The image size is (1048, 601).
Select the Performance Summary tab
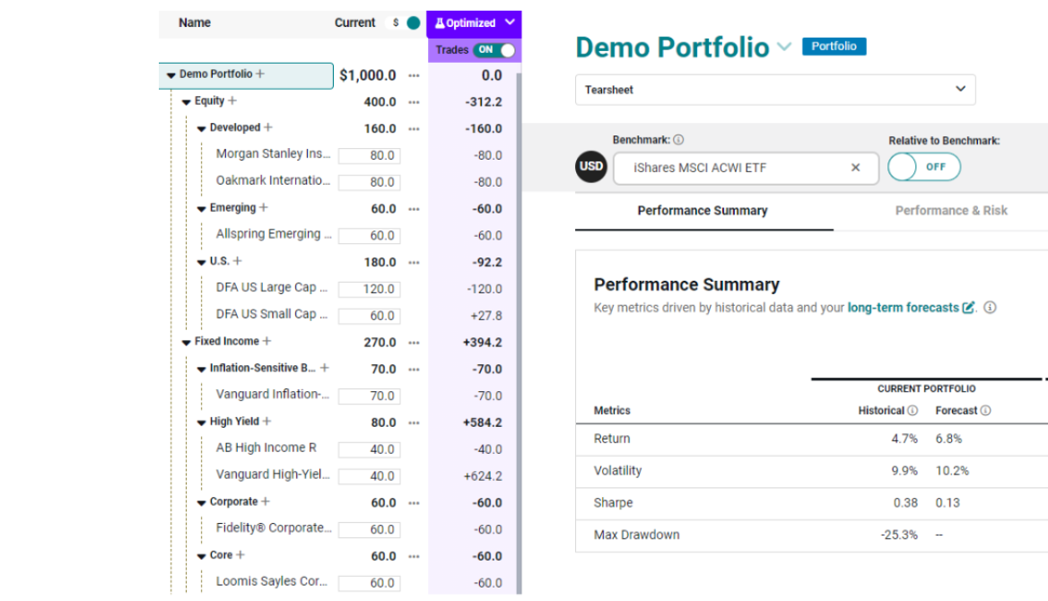pyautogui.click(x=703, y=211)
